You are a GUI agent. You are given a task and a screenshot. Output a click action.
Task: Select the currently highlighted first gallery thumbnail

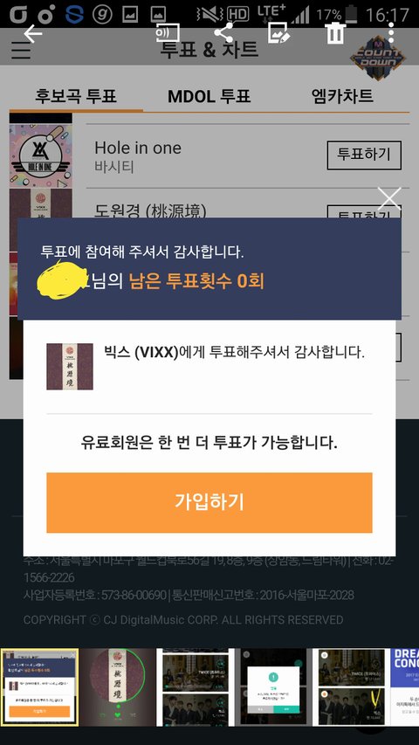[39, 687]
